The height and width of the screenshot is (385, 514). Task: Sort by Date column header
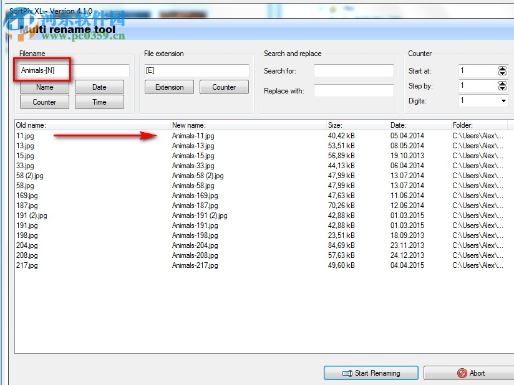420,125
